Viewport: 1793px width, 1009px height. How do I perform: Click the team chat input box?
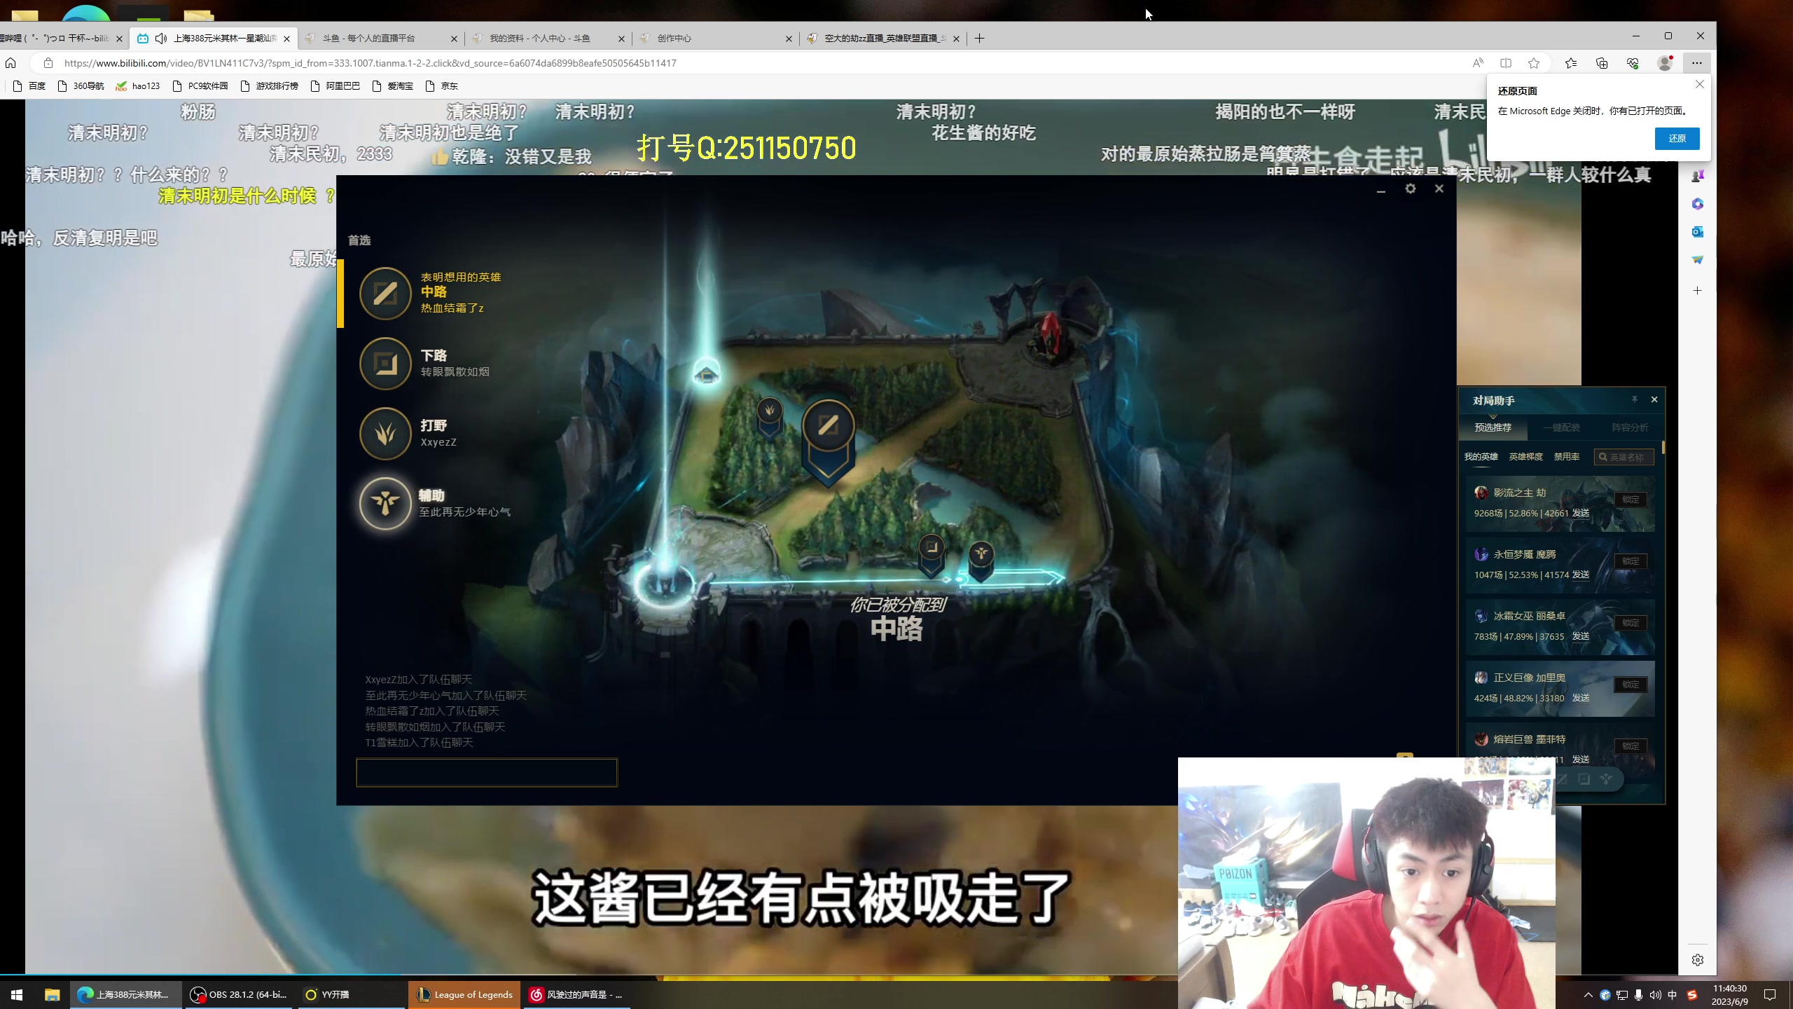tap(487, 772)
